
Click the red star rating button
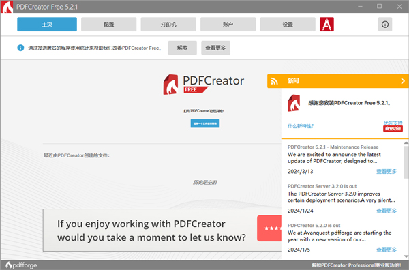coord(269,228)
